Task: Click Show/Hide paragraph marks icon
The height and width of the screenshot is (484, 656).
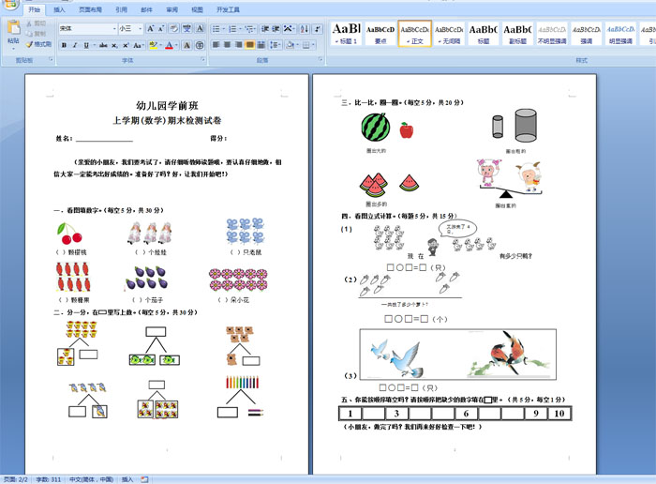Action: pyautogui.click(x=318, y=29)
